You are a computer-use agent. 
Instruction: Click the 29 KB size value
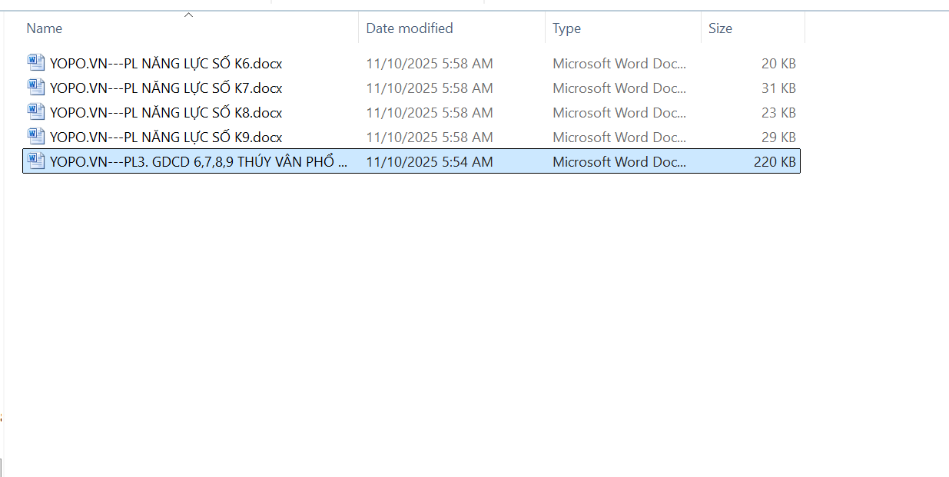tap(778, 137)
